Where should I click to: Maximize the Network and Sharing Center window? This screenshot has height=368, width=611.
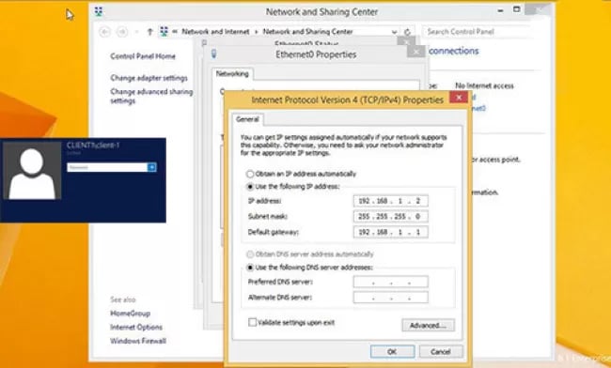point(517,9)
